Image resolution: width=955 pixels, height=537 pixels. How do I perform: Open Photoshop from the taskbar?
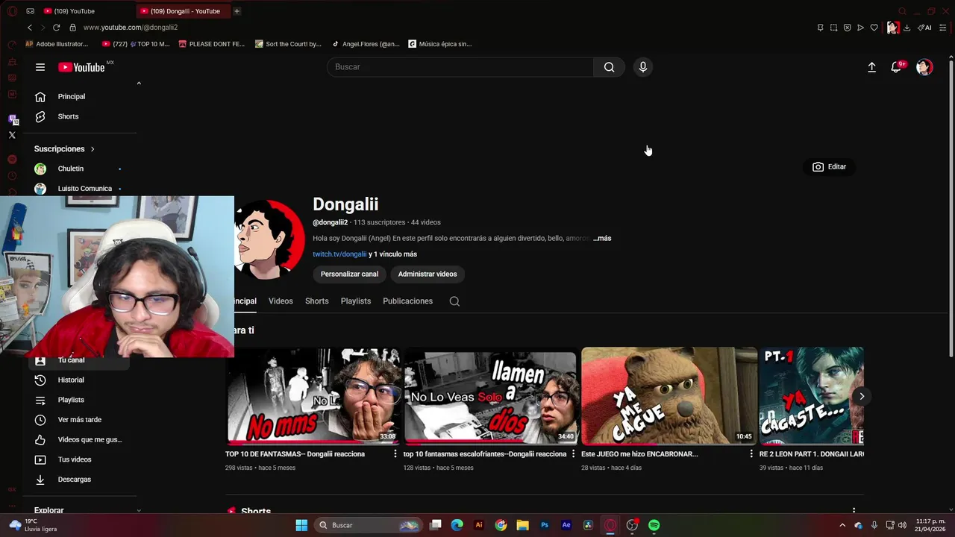coord(545,525)
